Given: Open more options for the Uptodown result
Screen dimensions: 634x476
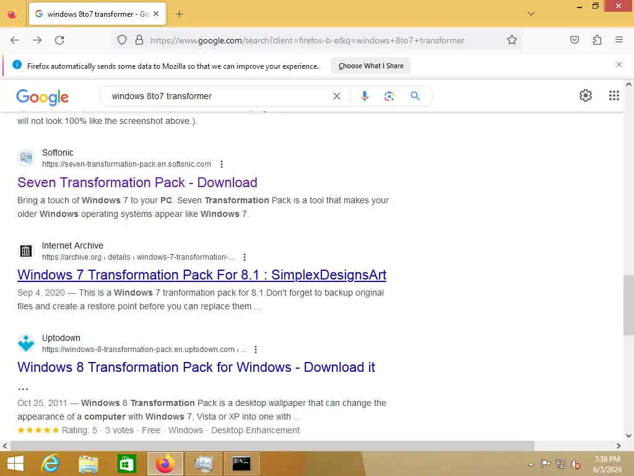Looking at the screenshot, I should point(256,350).
